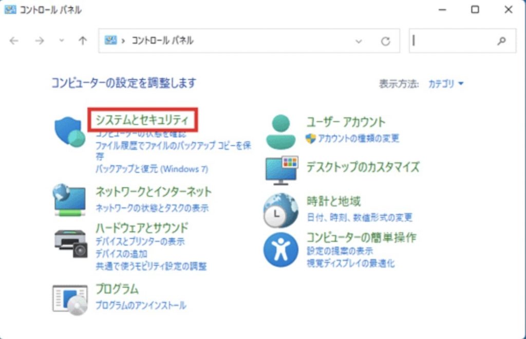Click the forward arrow navigation button
The width and height of the screenshot is (526, 339).
pyautogui.click(x=40, y=41)
